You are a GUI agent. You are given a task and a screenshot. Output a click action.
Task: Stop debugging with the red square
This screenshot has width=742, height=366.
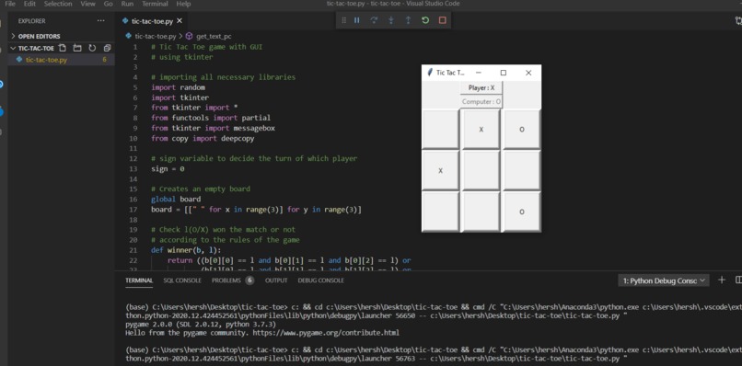coord(442,20)
